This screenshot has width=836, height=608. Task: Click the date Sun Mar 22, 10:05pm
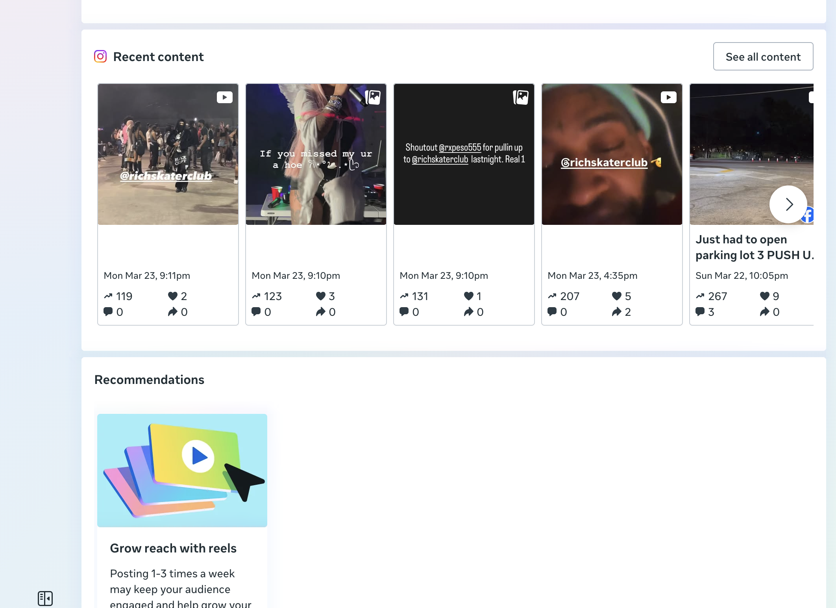[x=742, y=276]
